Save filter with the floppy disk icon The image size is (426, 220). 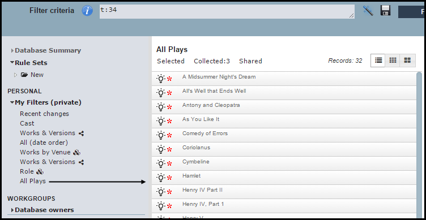point(385,11)
